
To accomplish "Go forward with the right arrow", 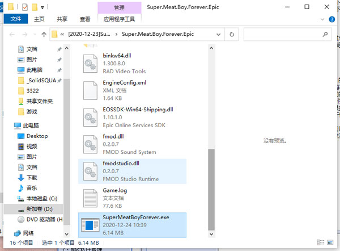I will [x=25, y=34].
